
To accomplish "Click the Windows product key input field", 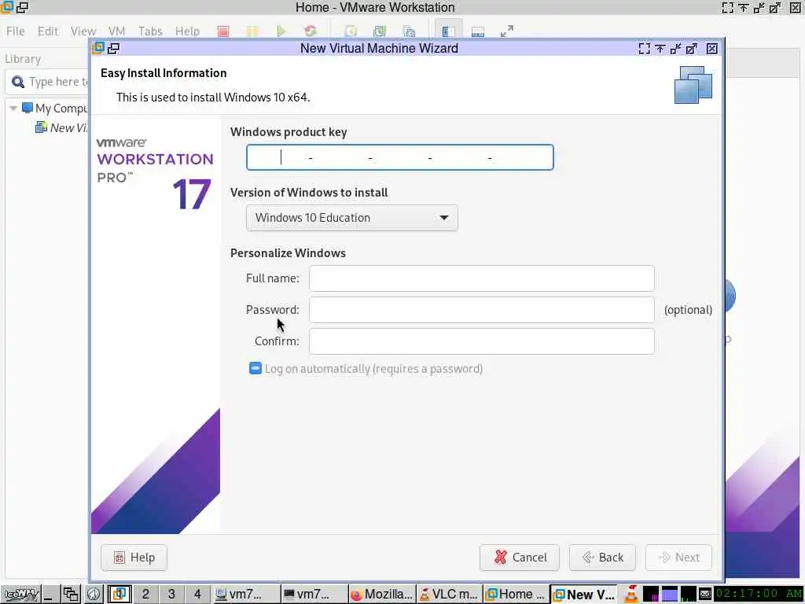I will 399,157.
